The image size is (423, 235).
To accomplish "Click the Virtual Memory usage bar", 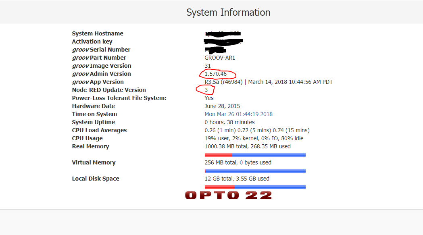I will [x=255, y=171].
